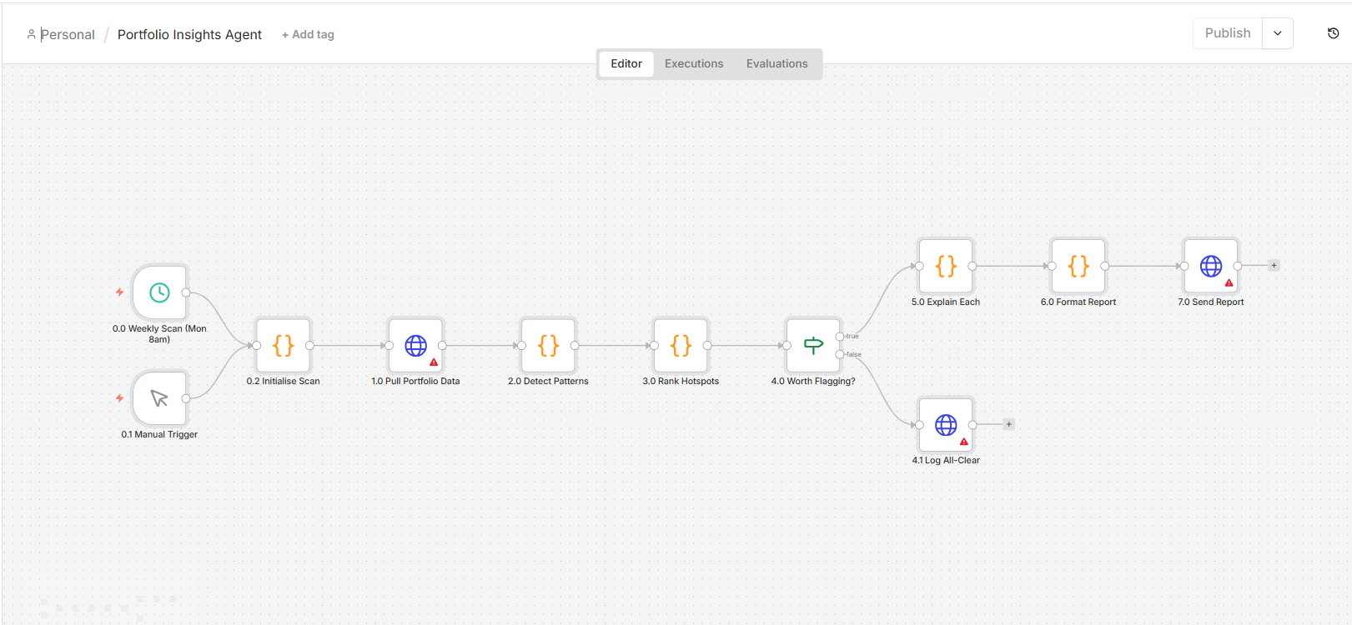Open the 4.1 Log All-Clear HTTP node
1352x625 pixels.
946,425
